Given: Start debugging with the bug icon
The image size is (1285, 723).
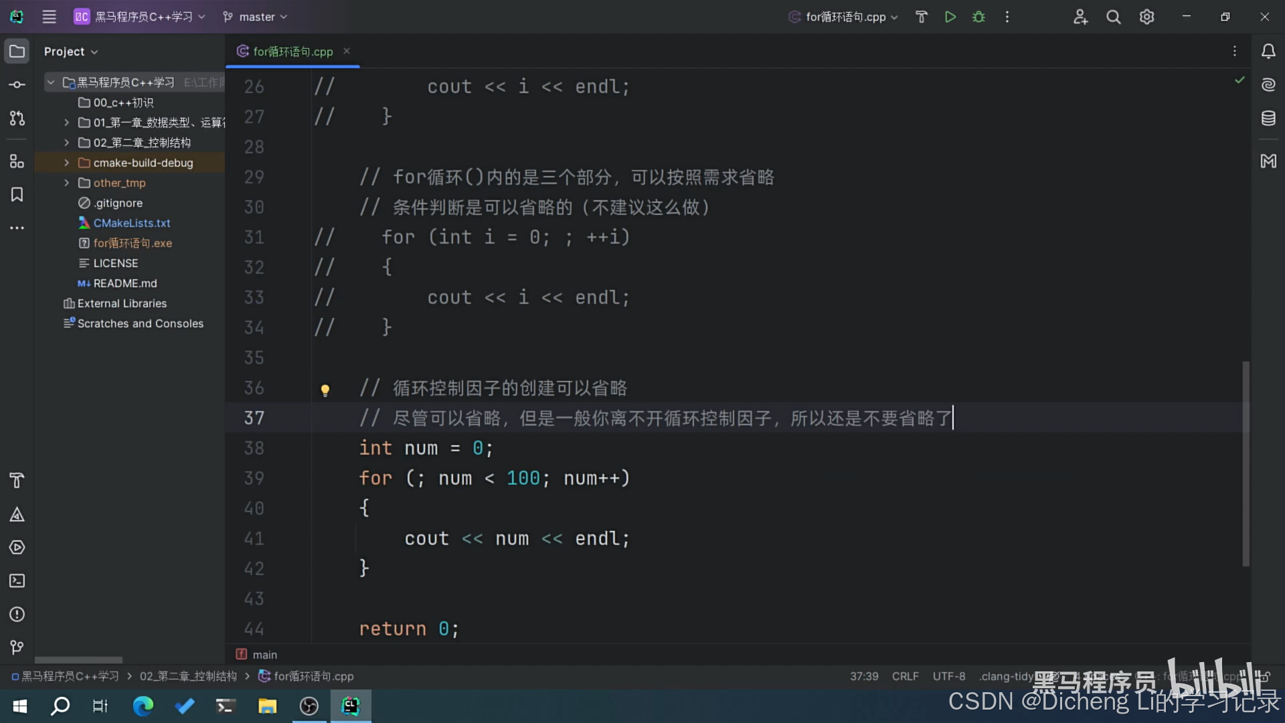Looking at the screenshot, I should coord(978,17).
